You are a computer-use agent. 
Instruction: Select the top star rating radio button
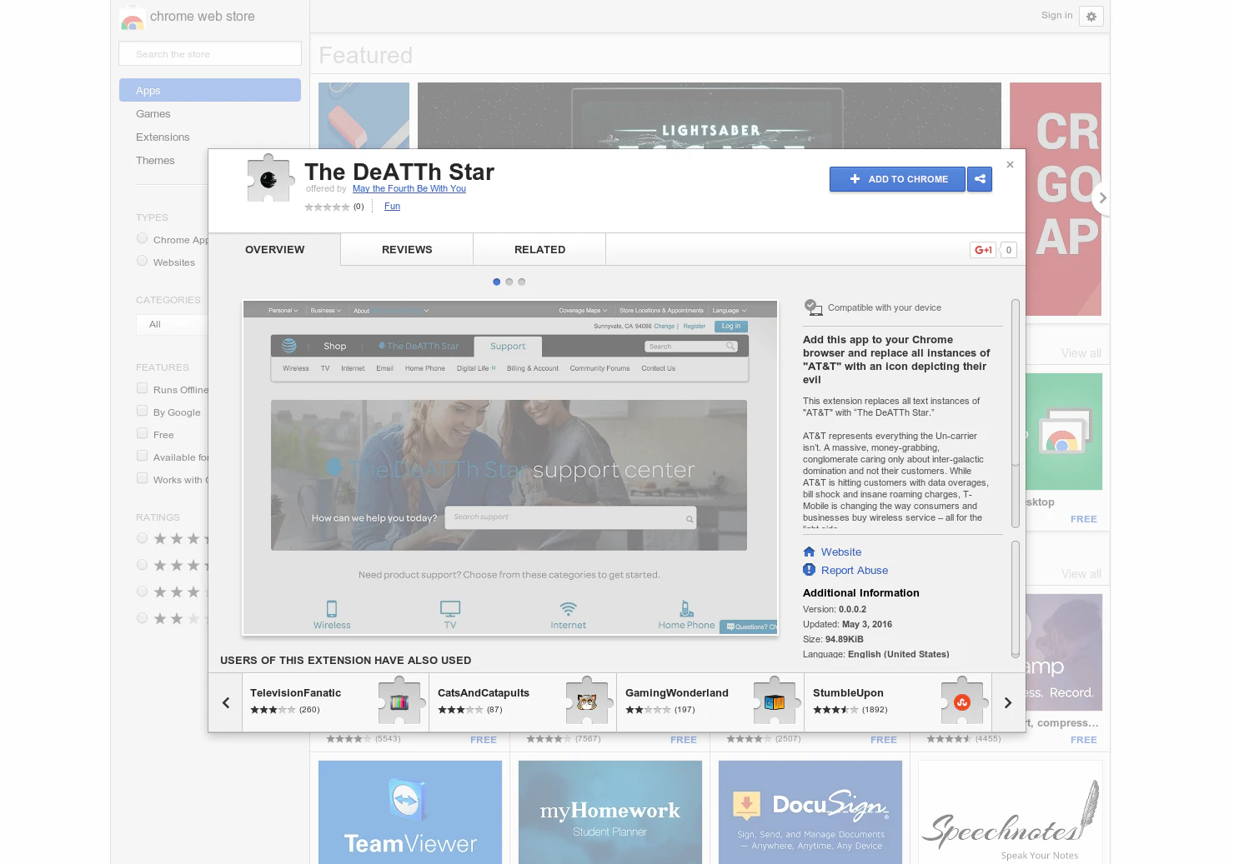pyautogui.click(x=142, y=538)
